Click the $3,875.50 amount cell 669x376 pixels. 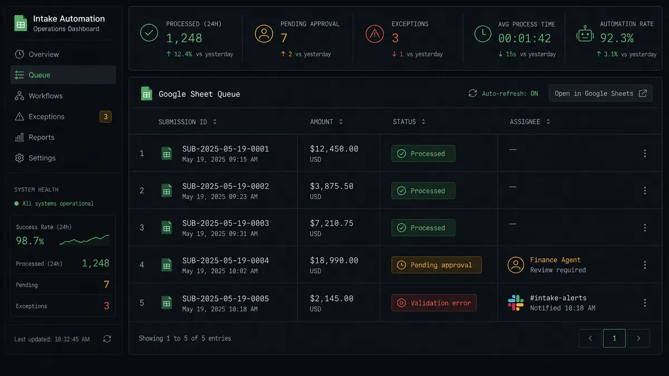pos(331,186)
